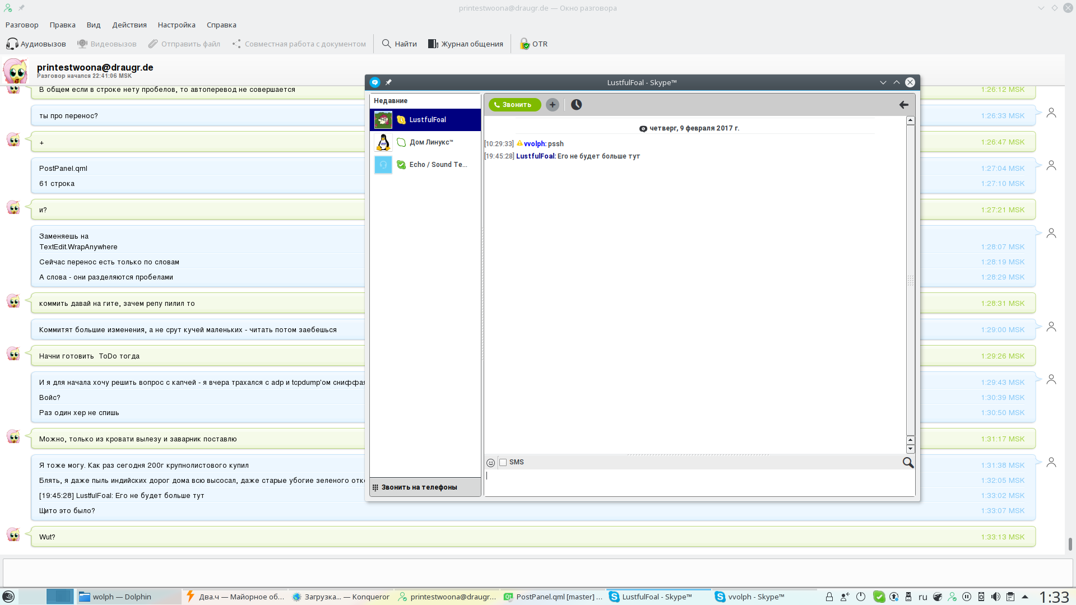Click the Найти search toolbar button

400,44
